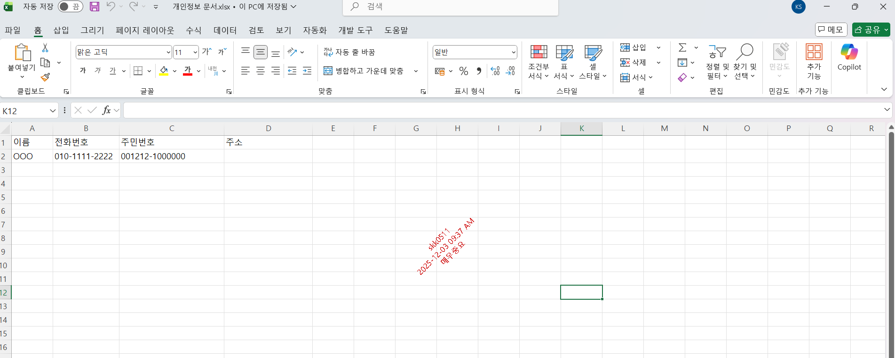This screenshot has height=358, width=895.
Task: Switch to the Data tab
Action: point(225,30)
